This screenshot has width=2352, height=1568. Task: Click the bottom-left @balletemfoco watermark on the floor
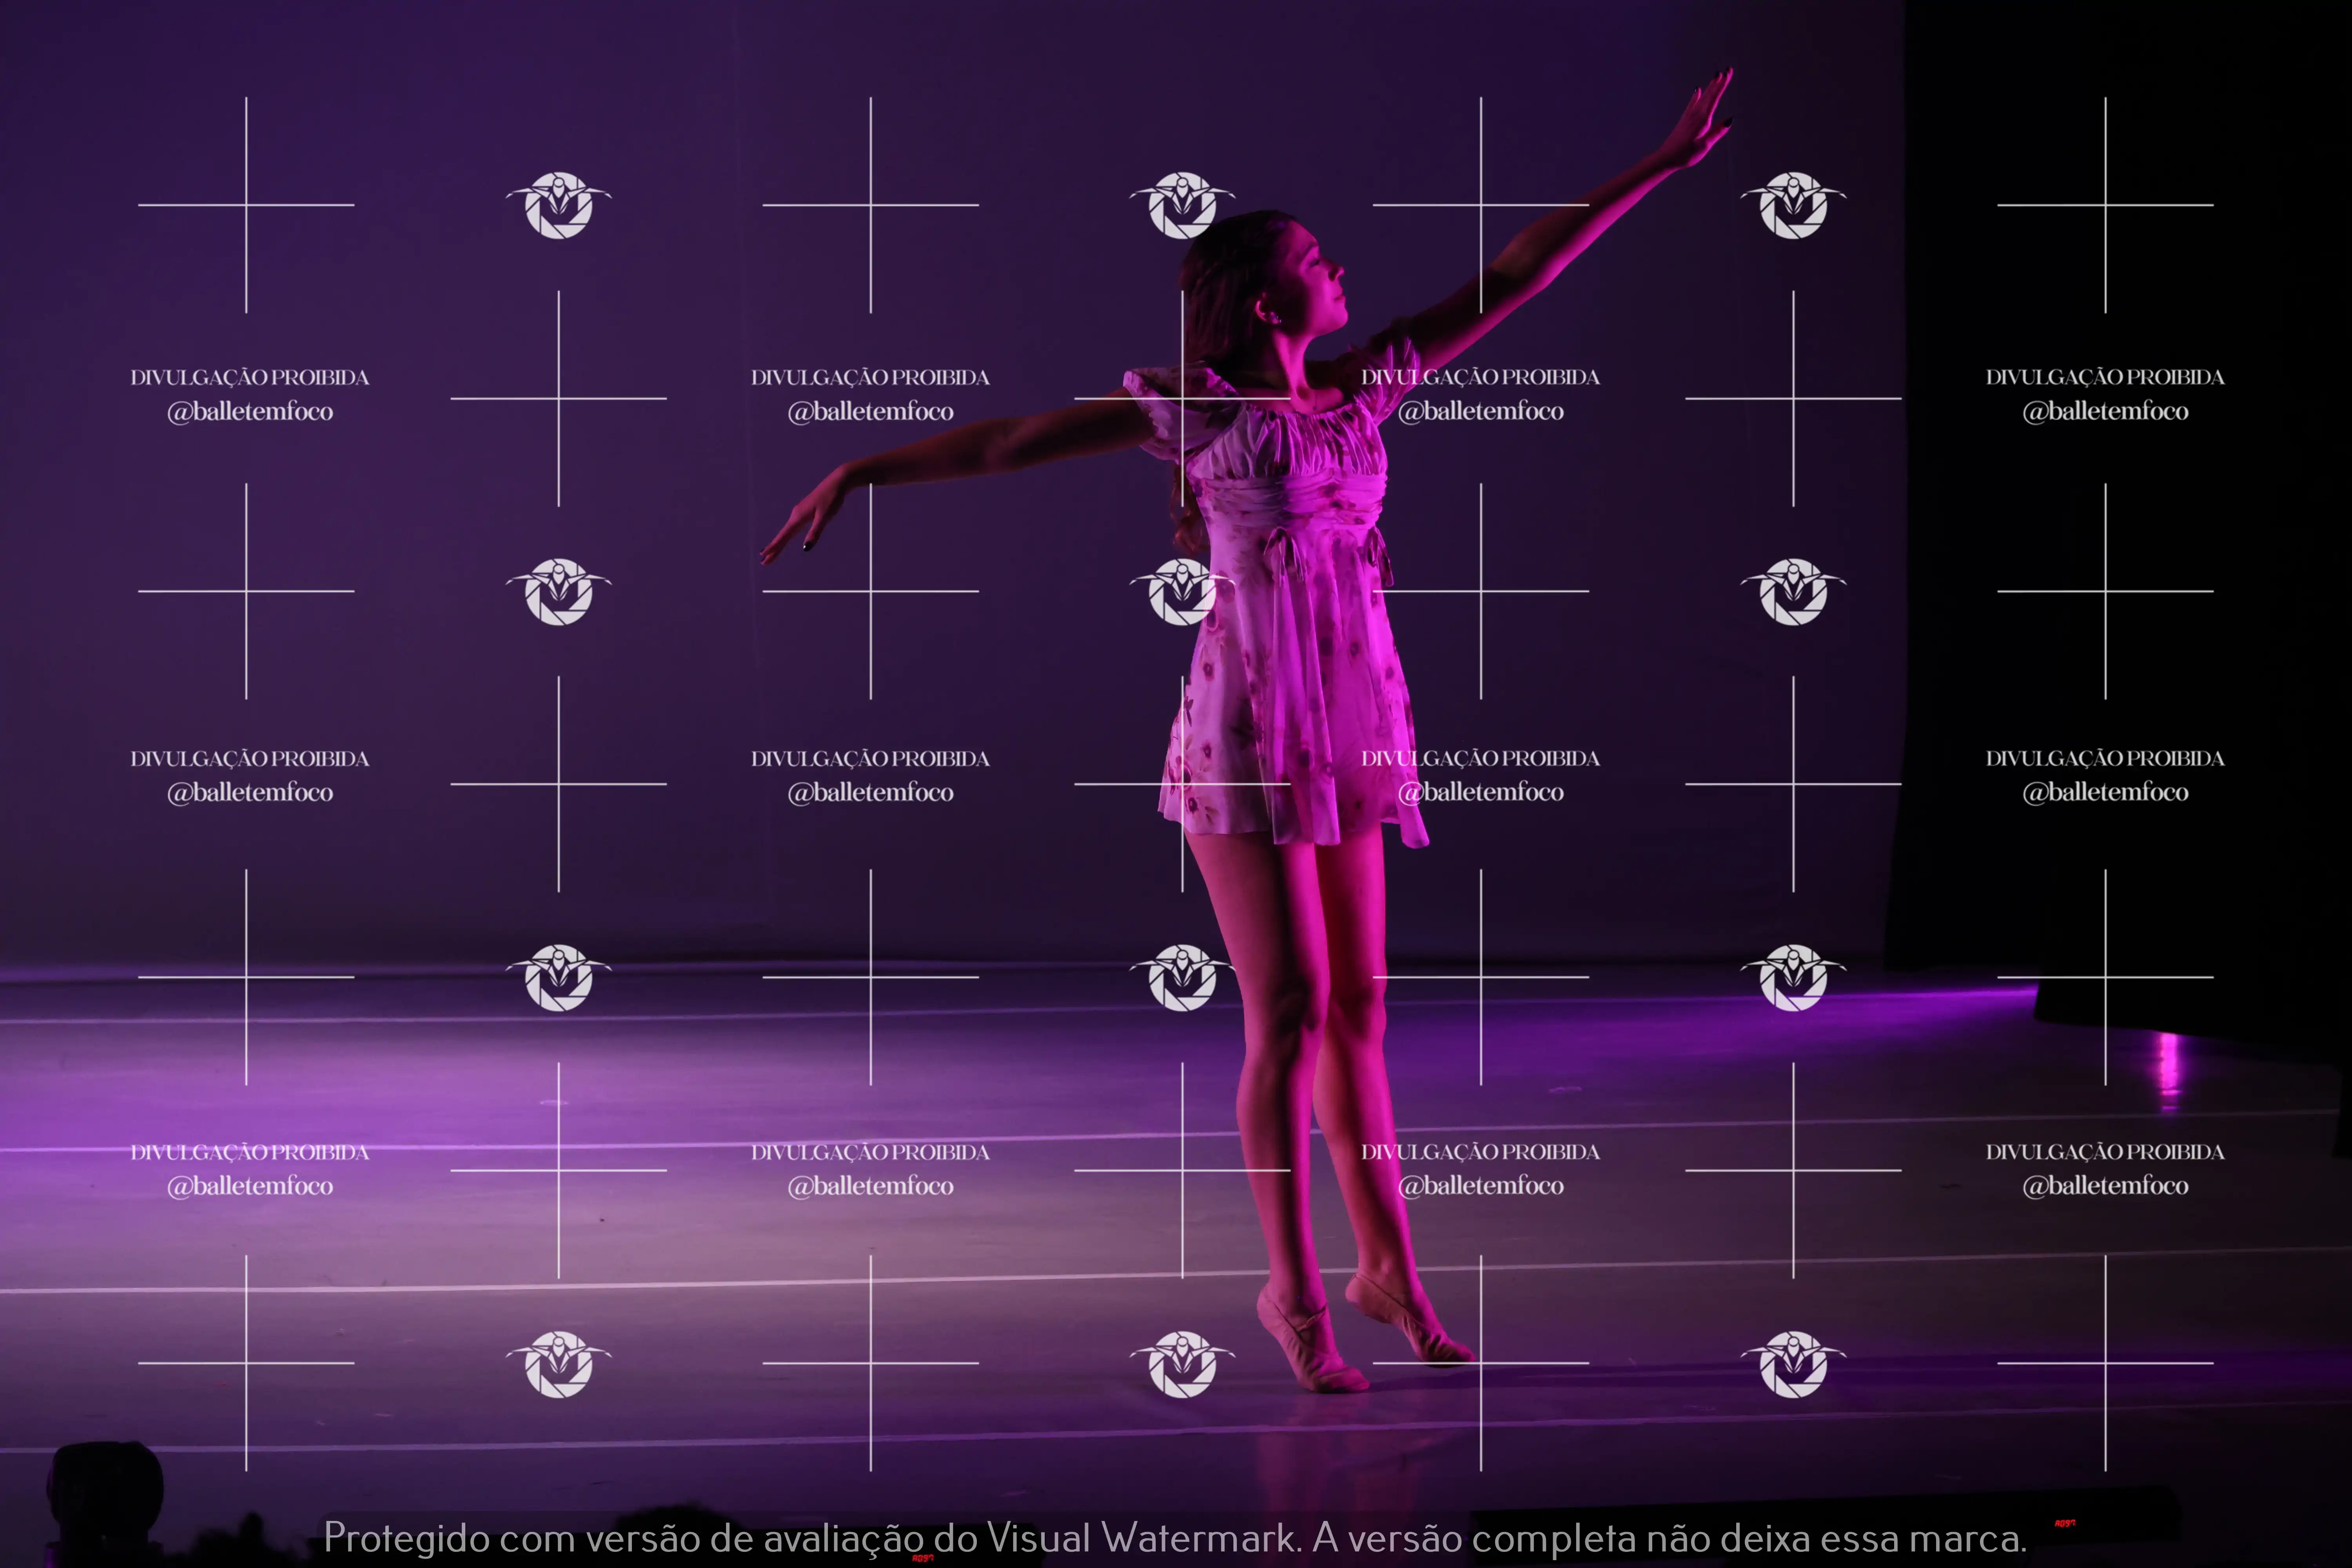(x=250, y=1186)
